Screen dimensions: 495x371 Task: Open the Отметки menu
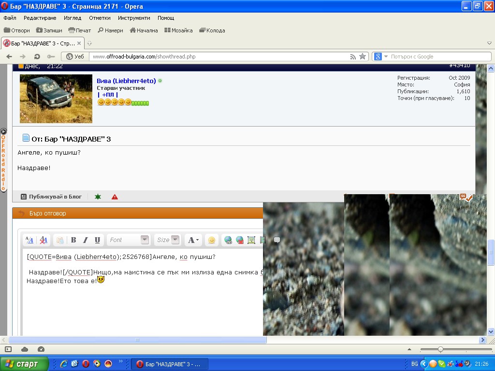coord(100,18)
